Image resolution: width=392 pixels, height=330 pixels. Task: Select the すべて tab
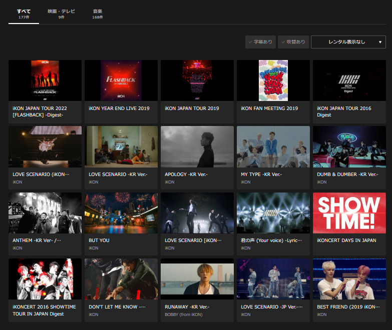(x=24, y=13)
